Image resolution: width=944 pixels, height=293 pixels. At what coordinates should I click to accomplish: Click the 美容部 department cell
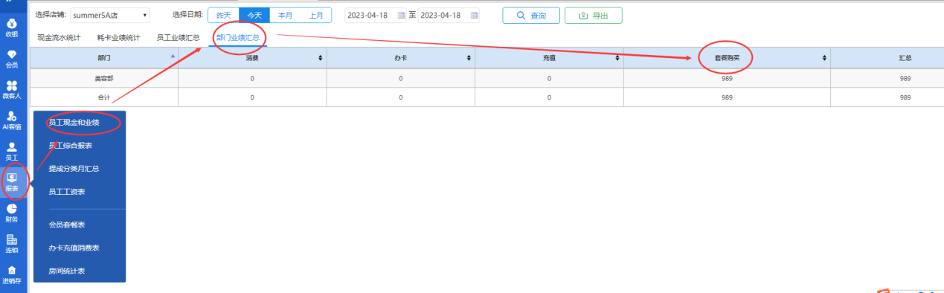point(103,78)
